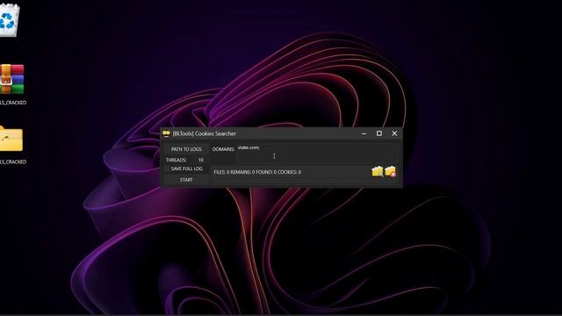Click the THREADS: label
This screenshot has width=562, height=316.
coord(176,160)
